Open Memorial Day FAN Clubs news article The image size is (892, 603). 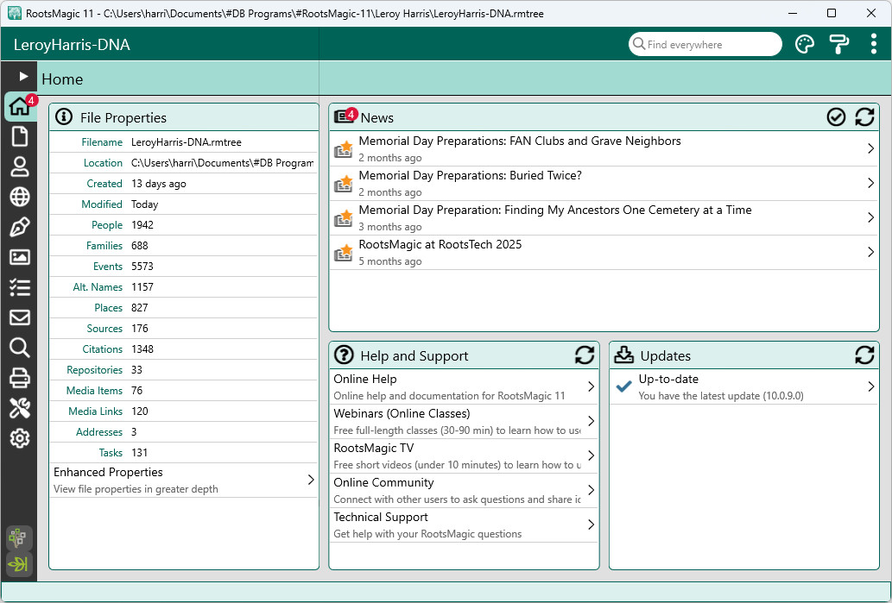pos(604,149)
